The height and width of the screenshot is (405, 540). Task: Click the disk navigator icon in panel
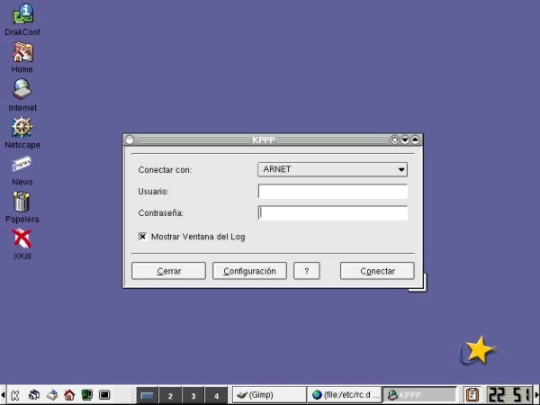click(51, 395)
